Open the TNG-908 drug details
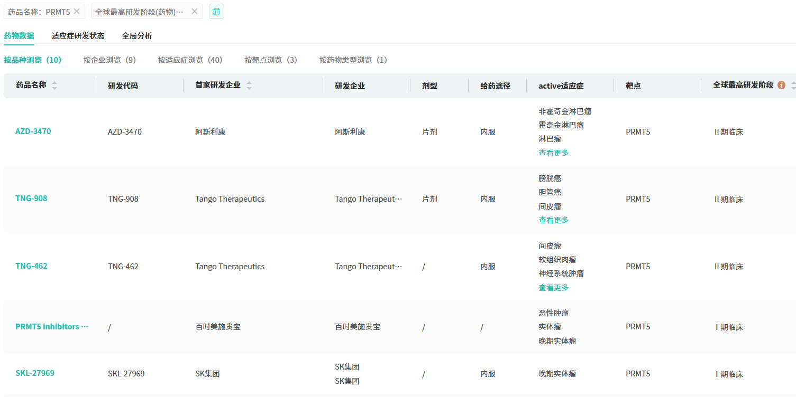 [31, 199]
